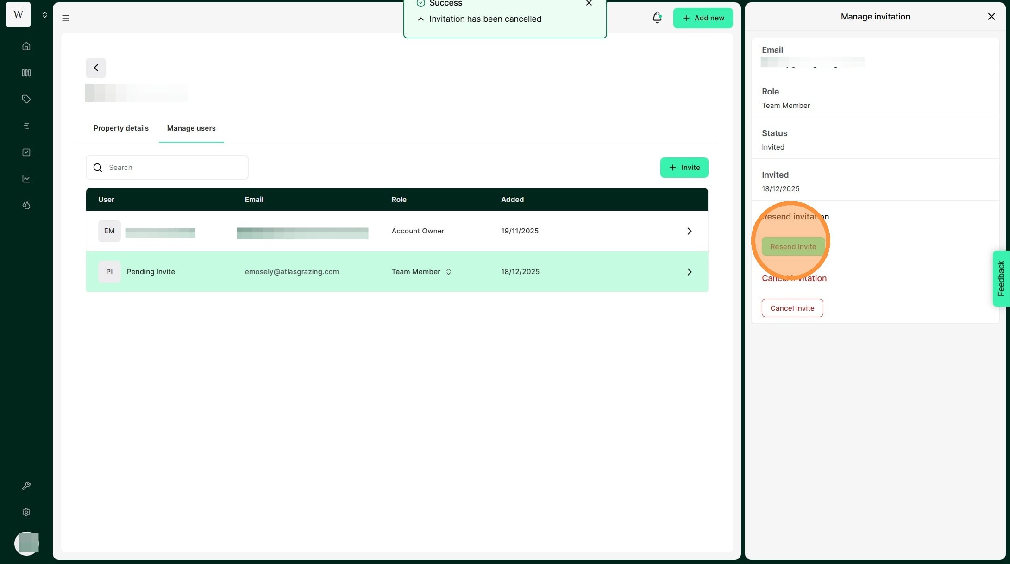Open Team Member role dropdown
The image size is (1010, 564).
(x=421, y=272)
